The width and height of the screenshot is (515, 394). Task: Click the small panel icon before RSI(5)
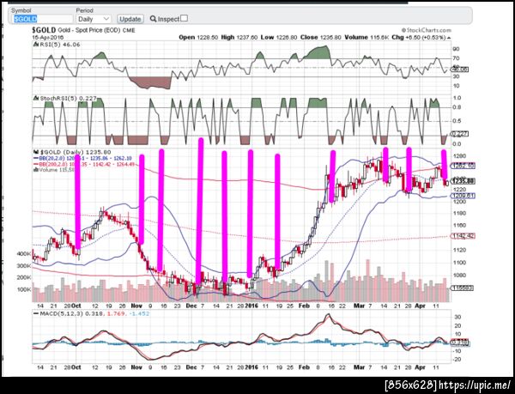point(34,45)
